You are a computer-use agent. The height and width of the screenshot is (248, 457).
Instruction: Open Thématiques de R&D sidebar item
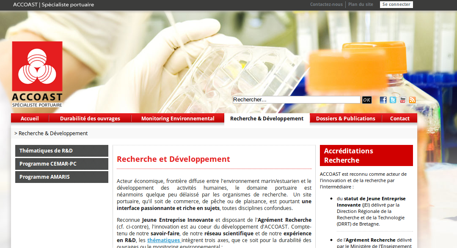[62, 151]
